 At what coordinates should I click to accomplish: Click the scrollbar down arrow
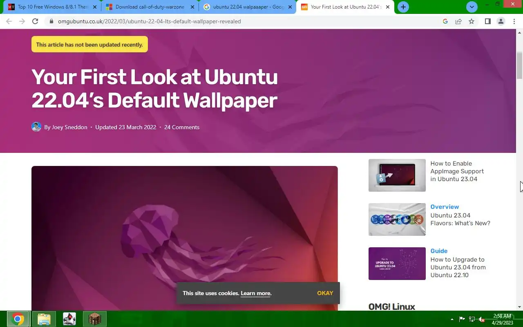520,307
